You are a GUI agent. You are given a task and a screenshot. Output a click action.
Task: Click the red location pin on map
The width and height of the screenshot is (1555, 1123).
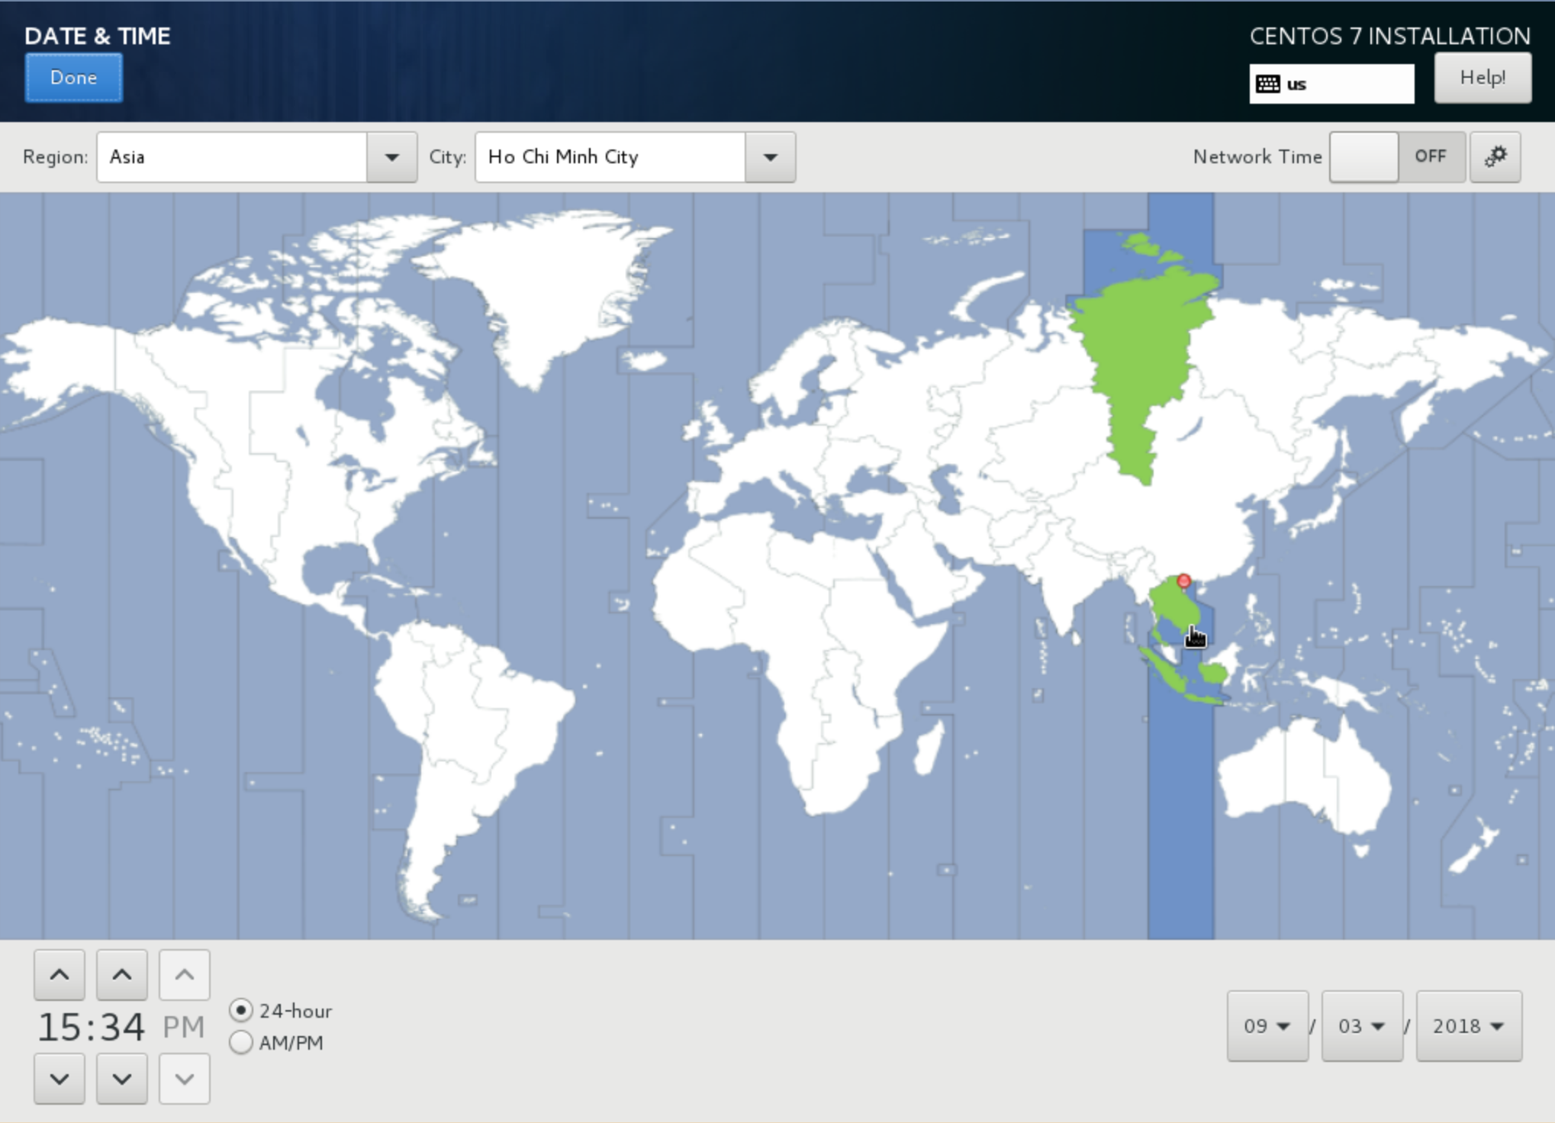pyautogui.click(x=1183, y=581)
